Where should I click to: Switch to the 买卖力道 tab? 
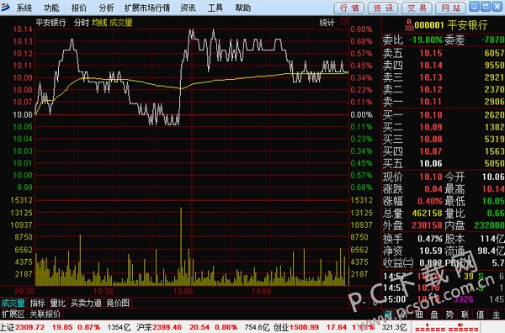[x=86, y=303]
